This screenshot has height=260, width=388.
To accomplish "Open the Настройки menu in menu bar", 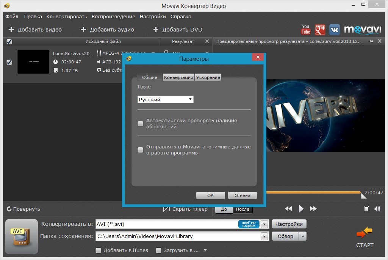I will 153,17.
